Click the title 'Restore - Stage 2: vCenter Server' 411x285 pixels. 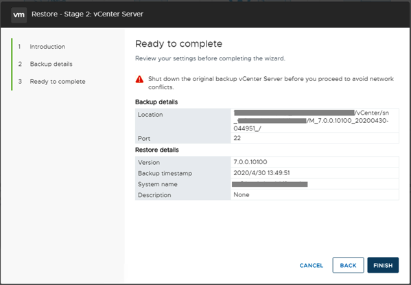tap(87, 14)
